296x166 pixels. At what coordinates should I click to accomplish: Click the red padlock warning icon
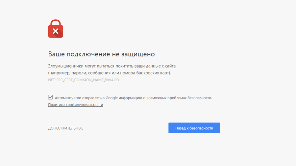point(56,31)
